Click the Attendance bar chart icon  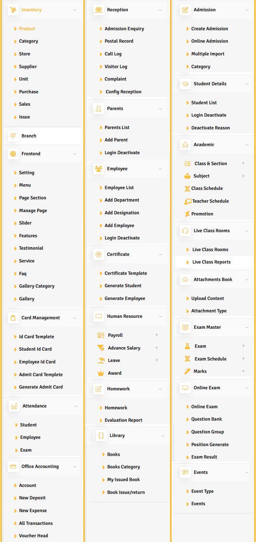[x=14, y=406]
